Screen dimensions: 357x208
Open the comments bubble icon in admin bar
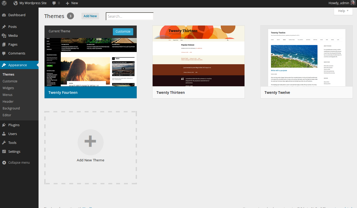[54, 3]
